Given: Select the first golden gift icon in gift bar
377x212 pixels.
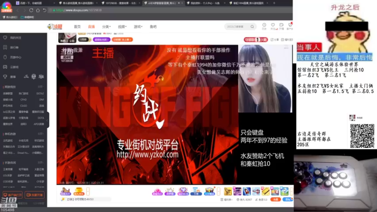Looking at the screenshot, I should click(228, 192).
